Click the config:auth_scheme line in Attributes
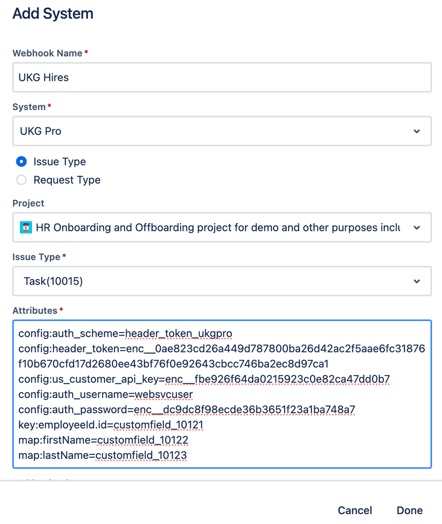The image size is (442, 524). [125, 334]
